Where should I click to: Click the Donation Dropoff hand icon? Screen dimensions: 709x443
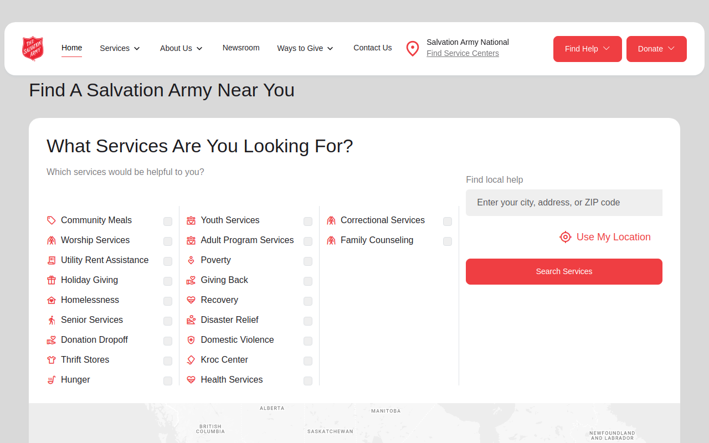(52, 340)
